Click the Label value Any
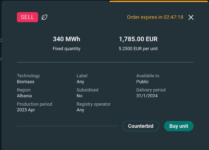 (81, 82)
